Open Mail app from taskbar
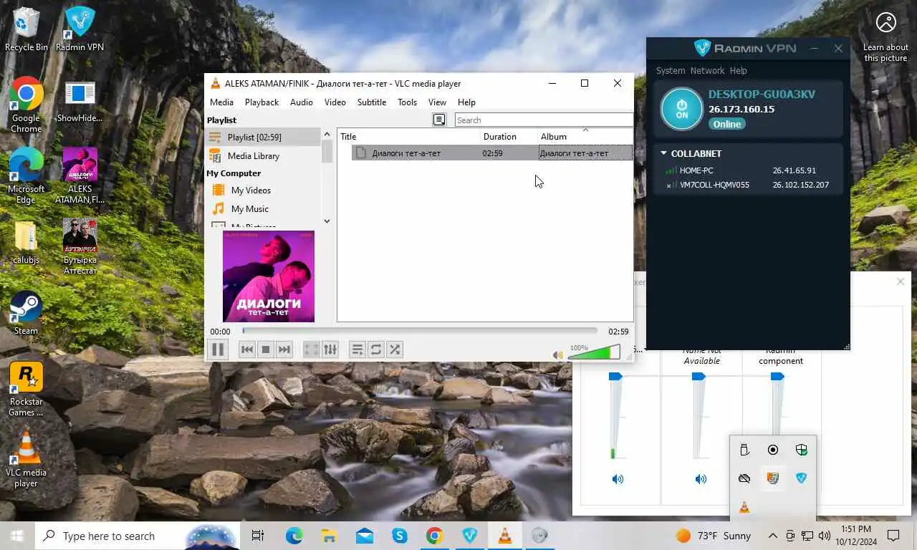917x550 pixels. [x=364, y=536]
